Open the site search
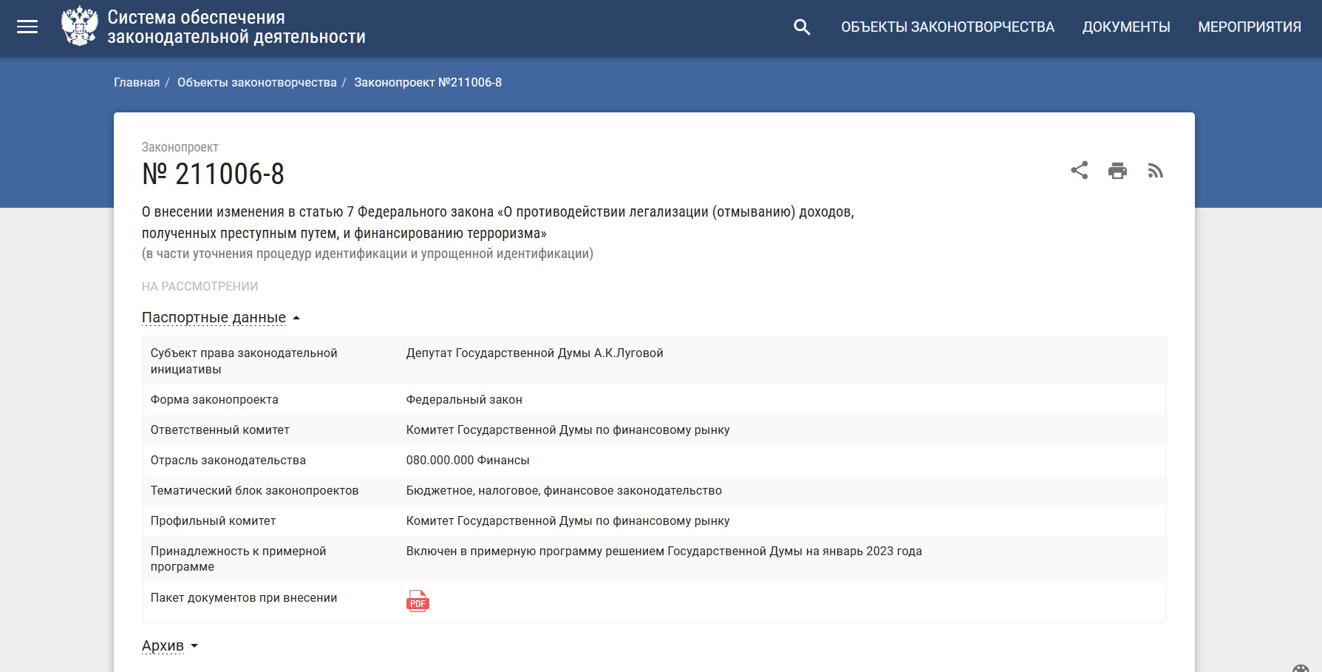 tap(802, 27)
